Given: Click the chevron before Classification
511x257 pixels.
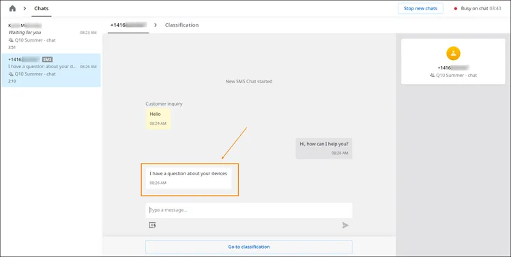Looking at the screenshot, I should coord(156,25).
